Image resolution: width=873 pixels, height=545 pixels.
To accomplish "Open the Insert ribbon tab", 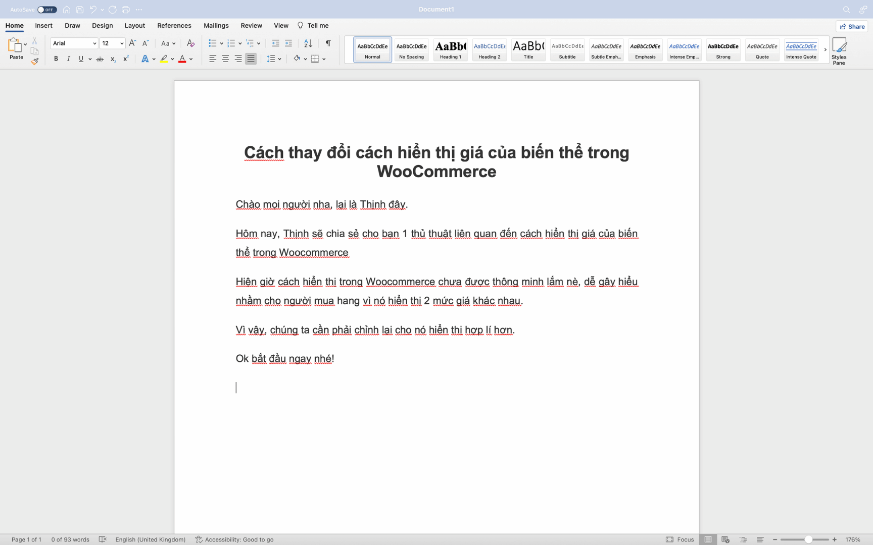I will [x=43, y=26].
